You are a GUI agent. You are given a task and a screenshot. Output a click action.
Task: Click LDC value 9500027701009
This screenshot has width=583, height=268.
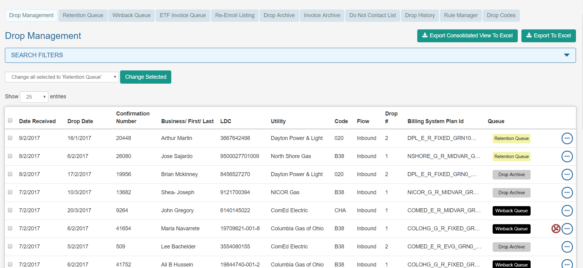click(240, 156)
